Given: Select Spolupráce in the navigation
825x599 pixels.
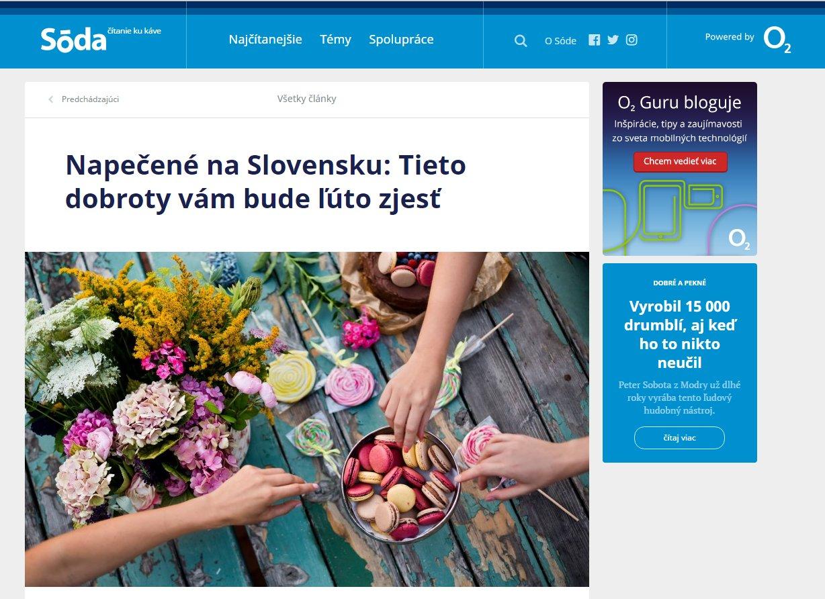Looking at the screenshot, I should tap(401, 40).
